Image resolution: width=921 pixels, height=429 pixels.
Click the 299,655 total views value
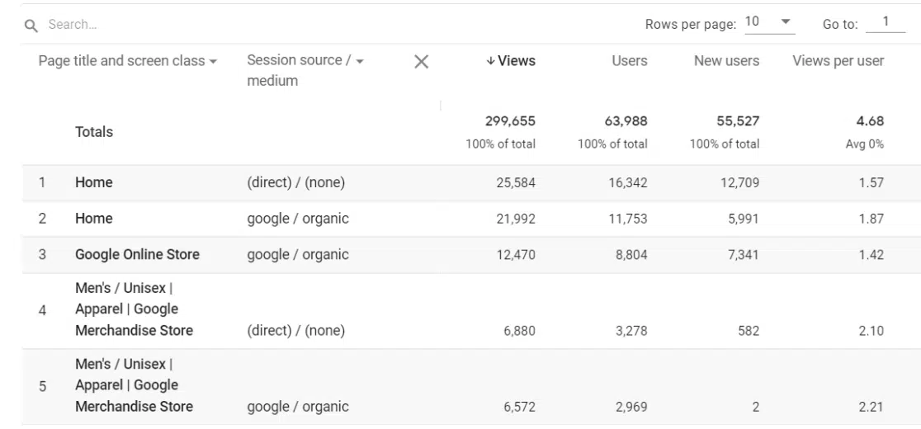coord(512,122)
